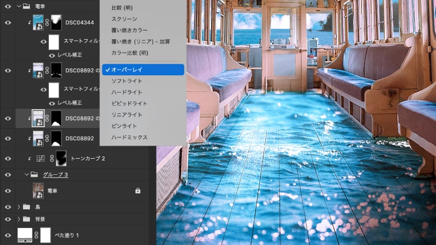Toggle visibility of 背景 group
The width and height of the screenshot is (436, 245).
(8, 219)
